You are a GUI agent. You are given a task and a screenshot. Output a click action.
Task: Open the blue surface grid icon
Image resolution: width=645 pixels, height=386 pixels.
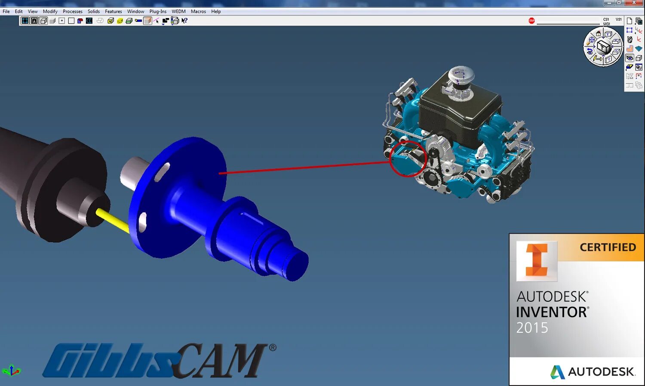(x=639, y=49)
